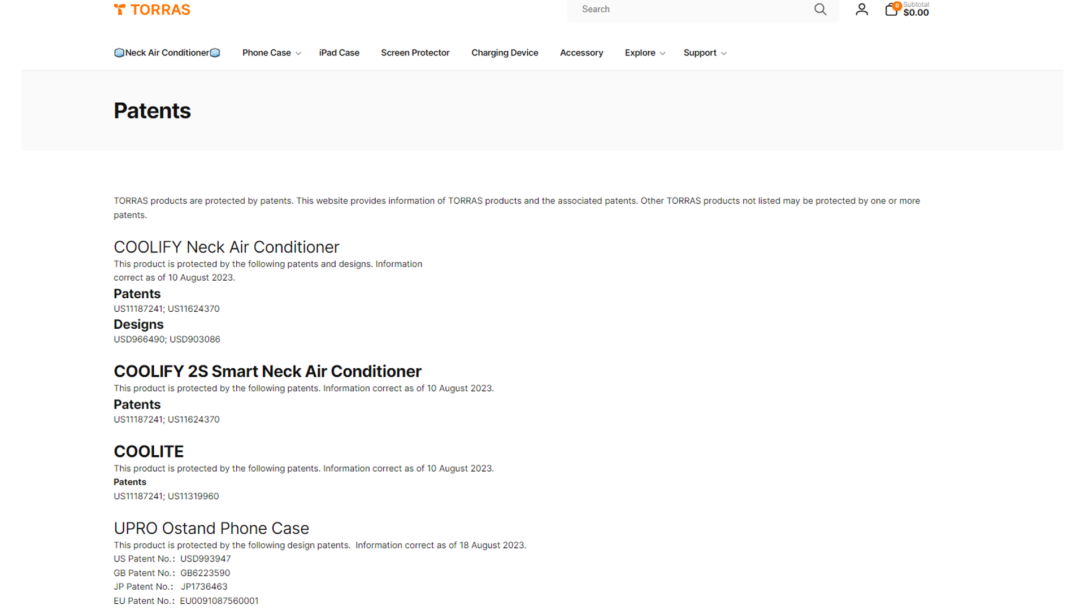This screenshot has width=1085, height=610.
Task: Expand the Support dropdown
Action: pyautogui.click(x=705, y=53)
